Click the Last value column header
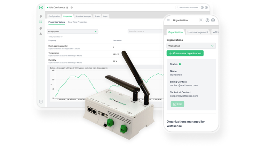261x147 pixels. pyautogui.click(x=117, y=40)
